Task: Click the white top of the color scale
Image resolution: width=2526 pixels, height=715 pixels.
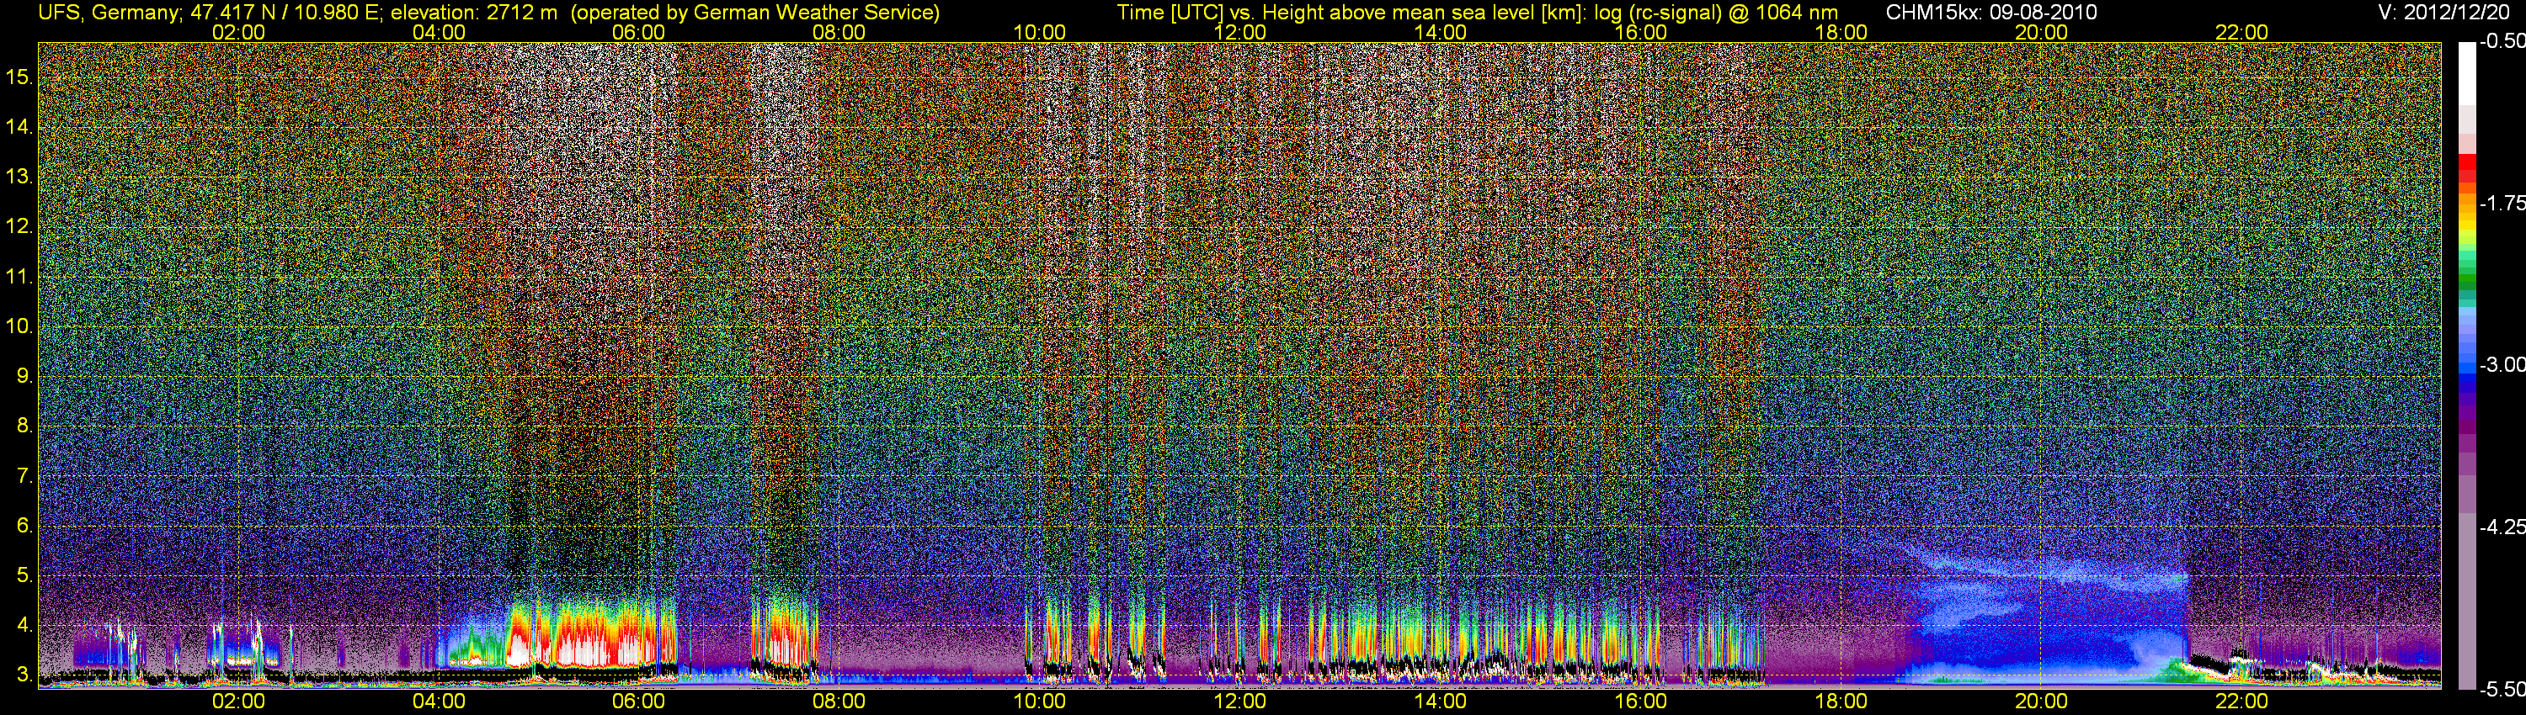Action: click(2467, 69)
